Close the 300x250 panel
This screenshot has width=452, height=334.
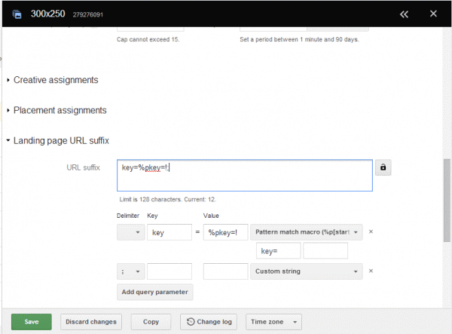pos(433,14)
